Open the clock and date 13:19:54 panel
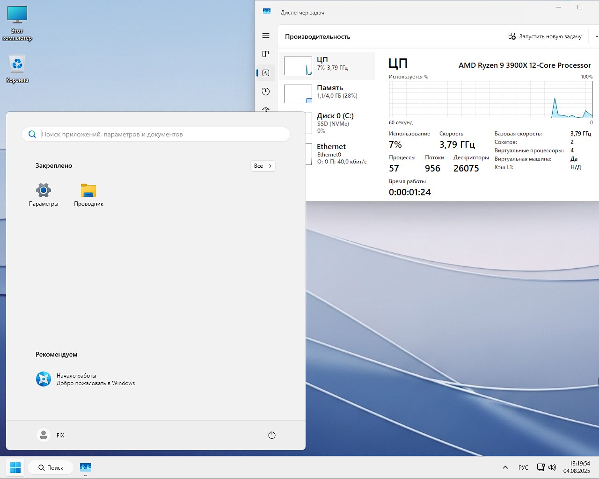This screenshot has width=599, height=479. pos(577,467)
